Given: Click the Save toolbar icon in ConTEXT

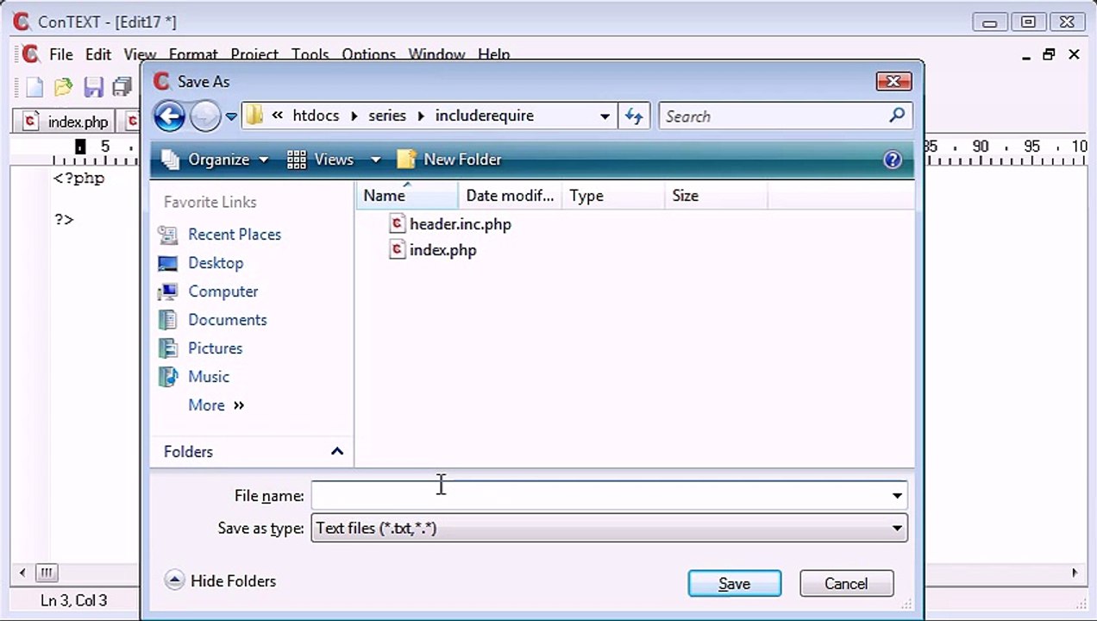Looking at the screenshot, I should [x=93, y=87].
